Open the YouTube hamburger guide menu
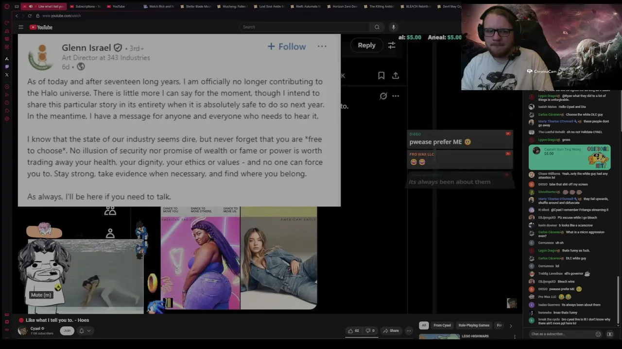This screenshot has width=622, height=349. [21, 27]
